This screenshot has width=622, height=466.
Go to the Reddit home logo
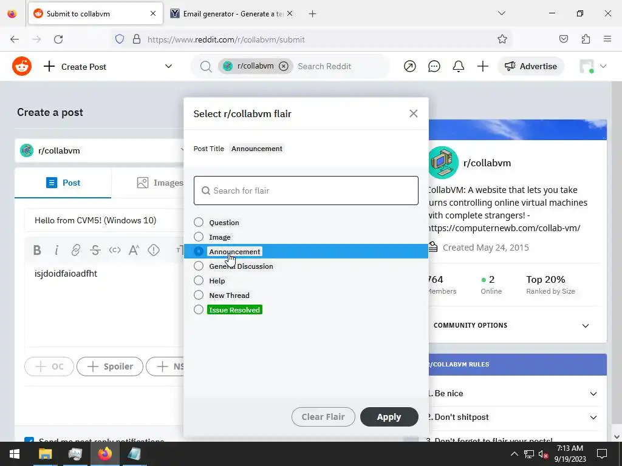pyautogui.click(x=22, y=66)
